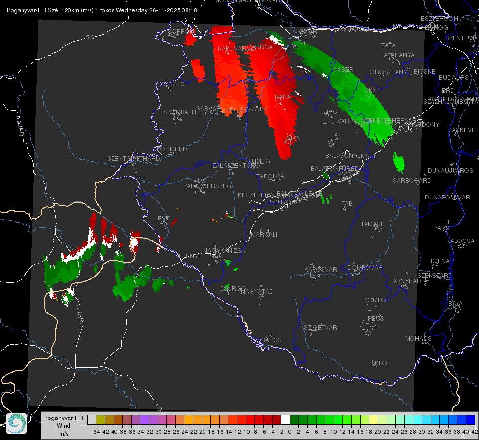The image size is (479, 440).
Task: Click the SÜMEG town label
Action: 259,161
